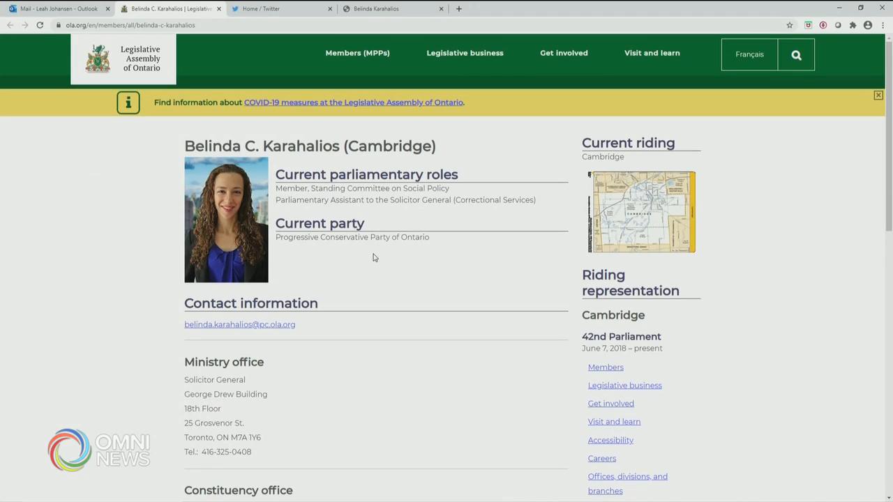893x502 pixels.
Task: Open the browser extensions puzzle icon
Action: [853, 25]
